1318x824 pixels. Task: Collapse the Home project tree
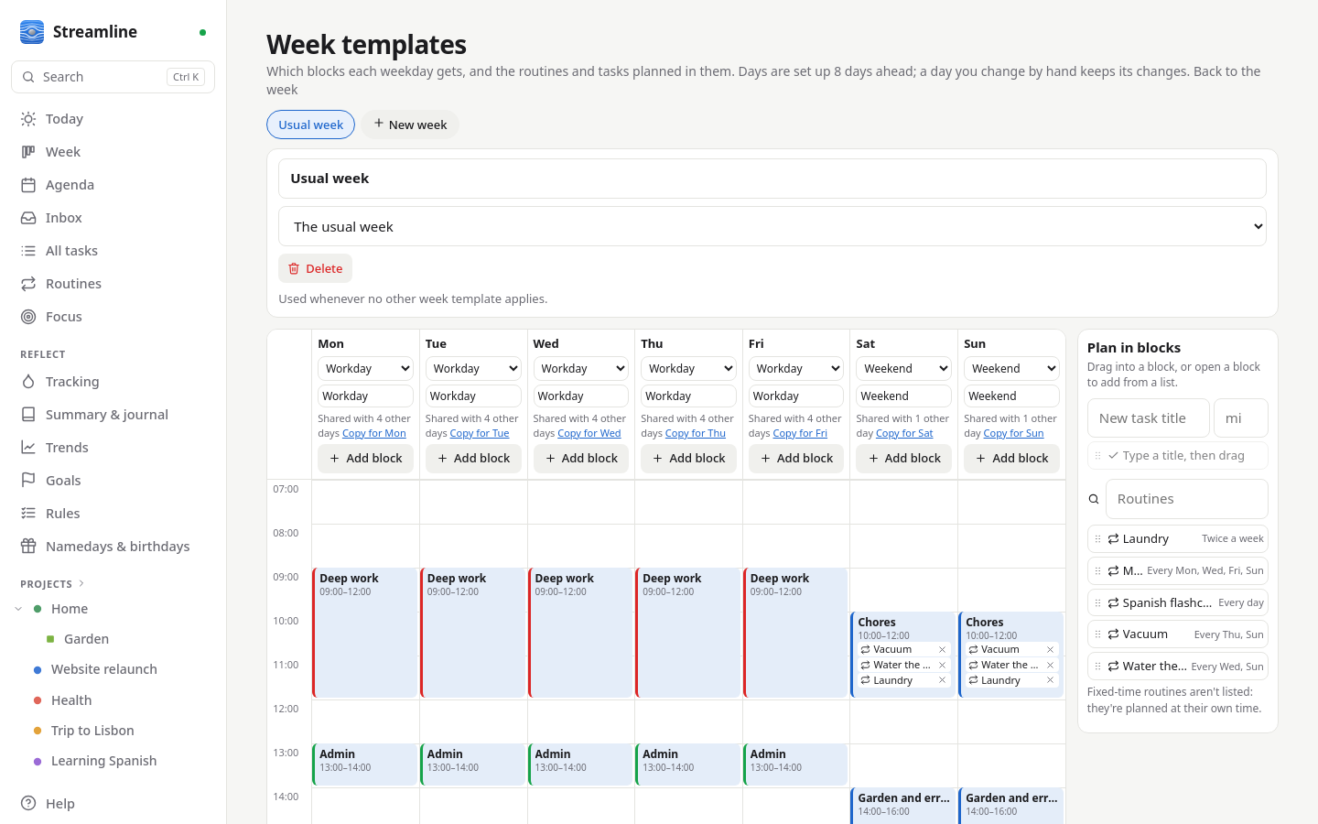click(18, 609)
